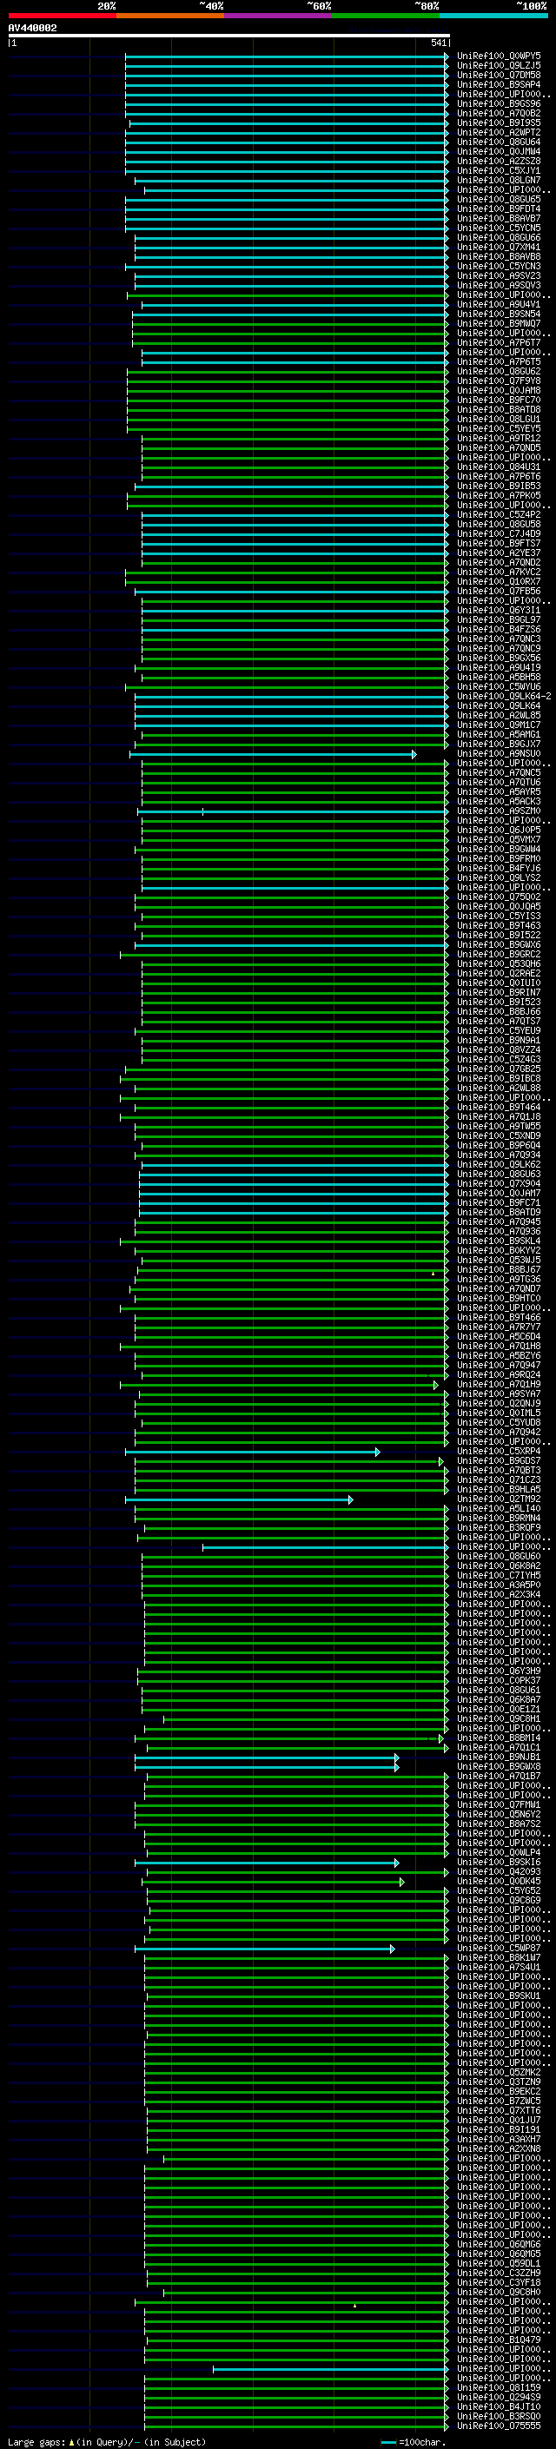Select hit label UniRef100_Q53QH6
The image size is (556, 2449).
coord(499,964)
